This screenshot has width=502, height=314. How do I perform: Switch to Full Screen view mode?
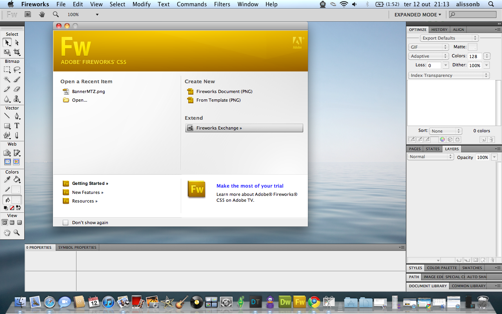click(x=19, y=223)
